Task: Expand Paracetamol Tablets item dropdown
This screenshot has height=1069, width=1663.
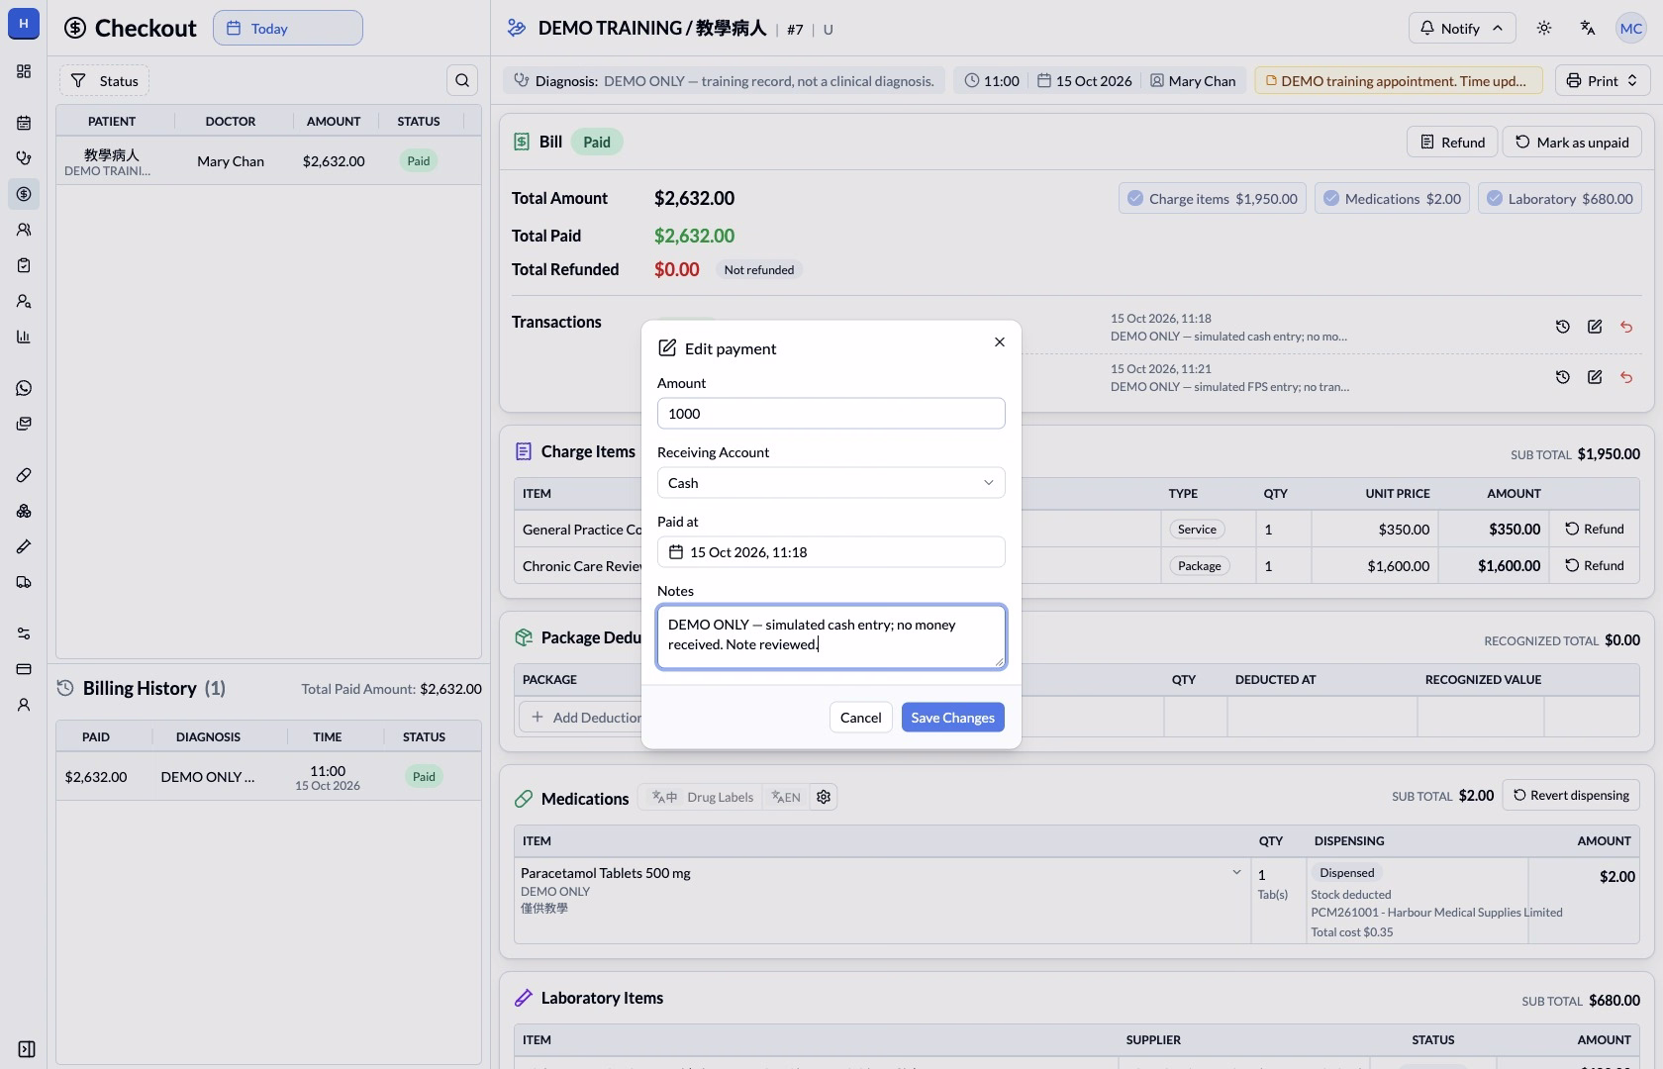Action: click(x=1236, y=872)
